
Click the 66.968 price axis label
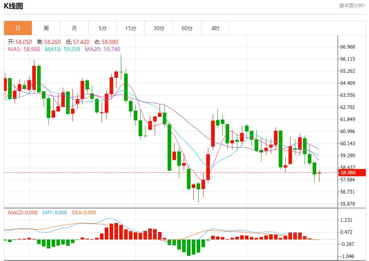(348, 47)
